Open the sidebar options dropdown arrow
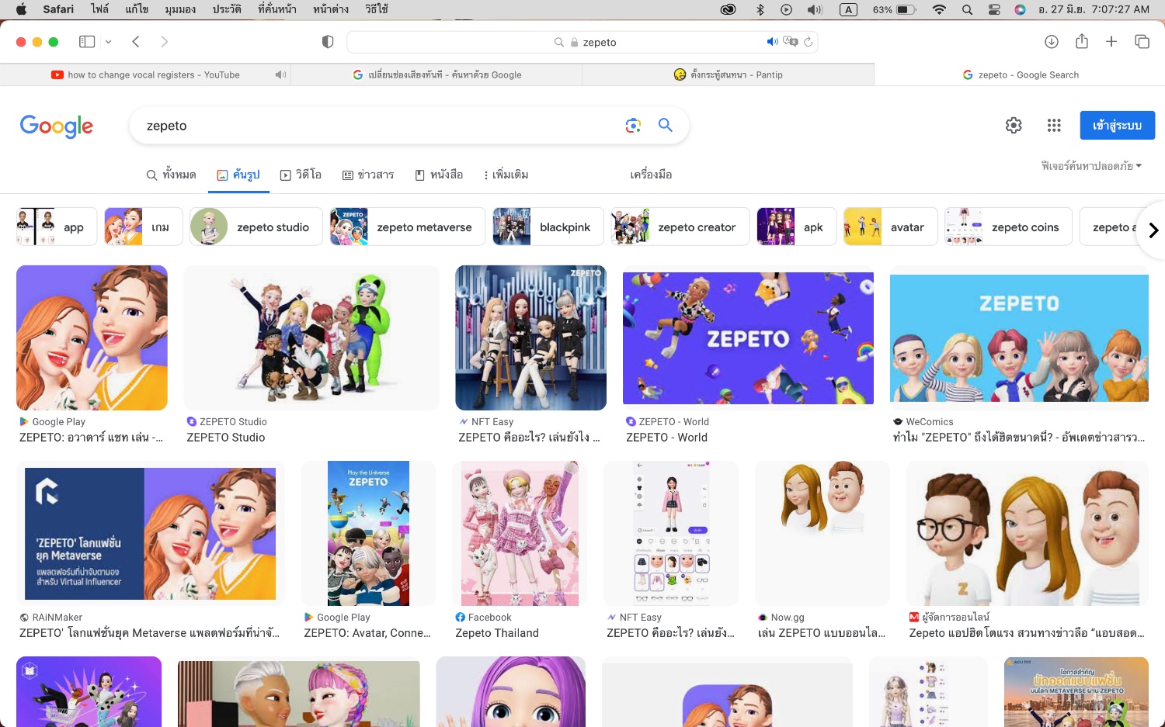Screen dimensions: 1165x727 pyautogui.click(x=109, y=42)
